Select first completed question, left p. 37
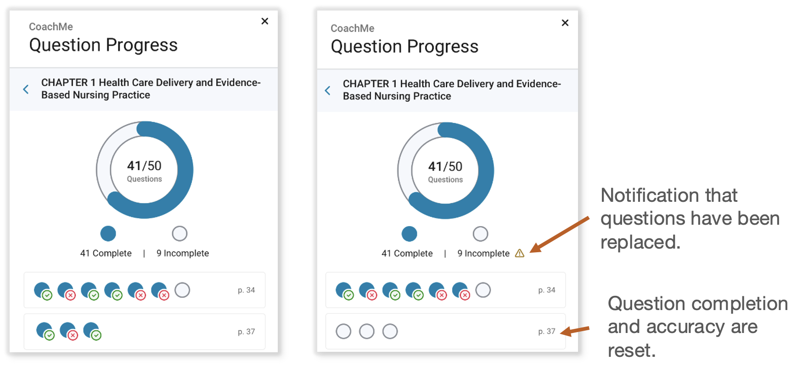 tap(45, 331)
